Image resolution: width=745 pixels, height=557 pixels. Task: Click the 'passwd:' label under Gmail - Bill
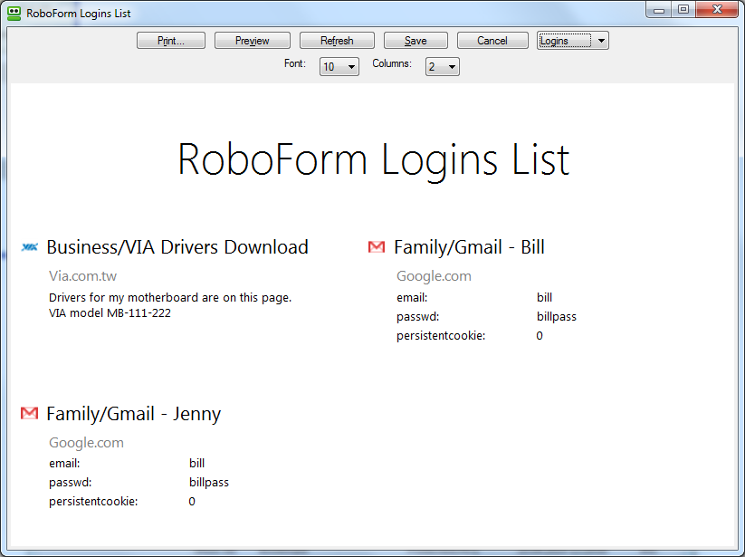[x=417, y=316]
